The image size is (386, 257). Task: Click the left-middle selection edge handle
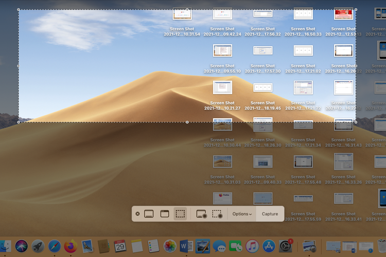point(19,66)
